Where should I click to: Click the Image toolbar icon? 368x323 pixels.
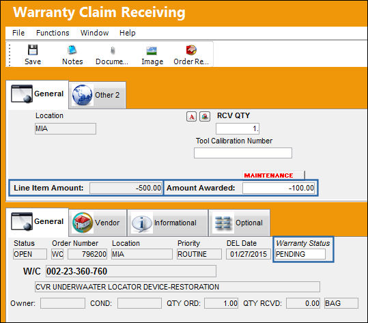coord(152,51)
